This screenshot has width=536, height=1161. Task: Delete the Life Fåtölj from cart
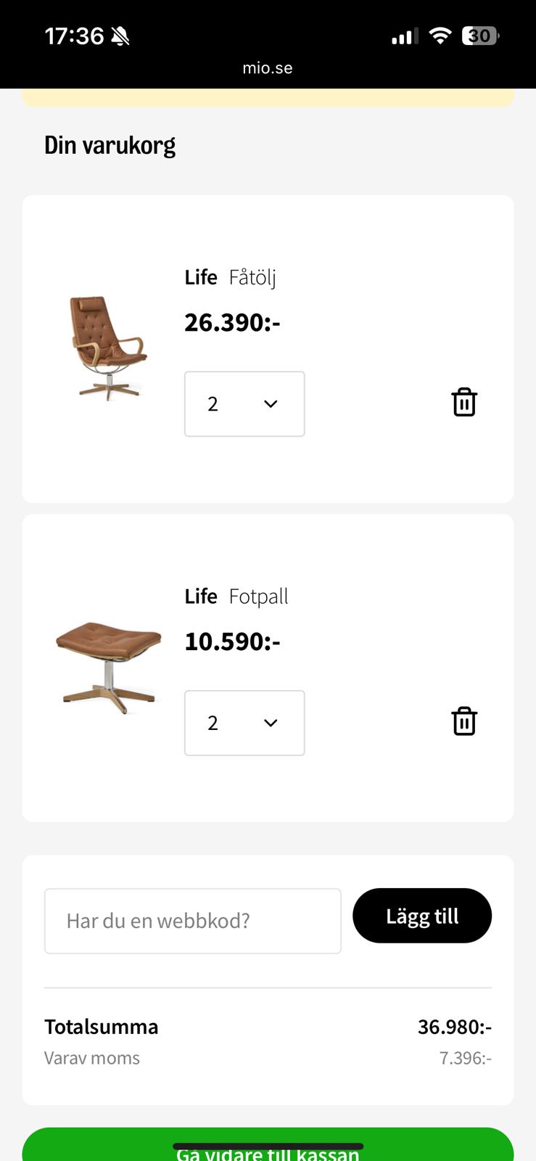[464, 402]
